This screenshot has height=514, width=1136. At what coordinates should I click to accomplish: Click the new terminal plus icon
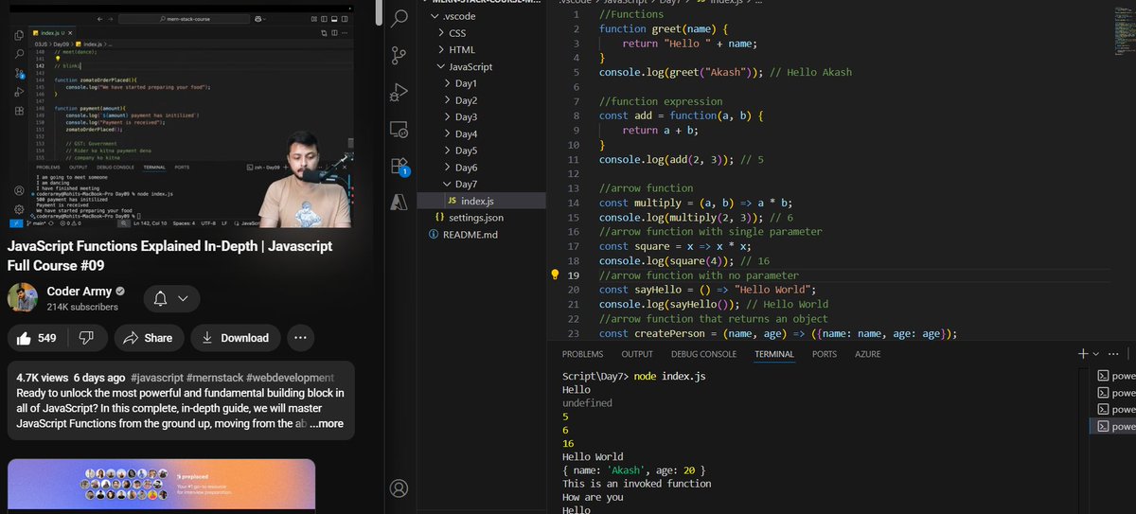coord(1083,353)
